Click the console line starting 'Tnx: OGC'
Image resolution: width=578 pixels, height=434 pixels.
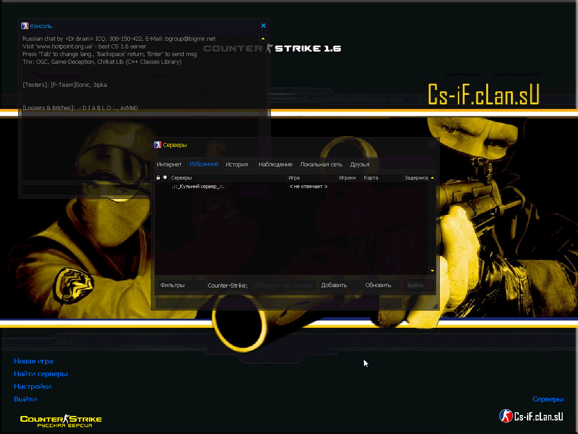pyautogui.click(x=102, y=62)
